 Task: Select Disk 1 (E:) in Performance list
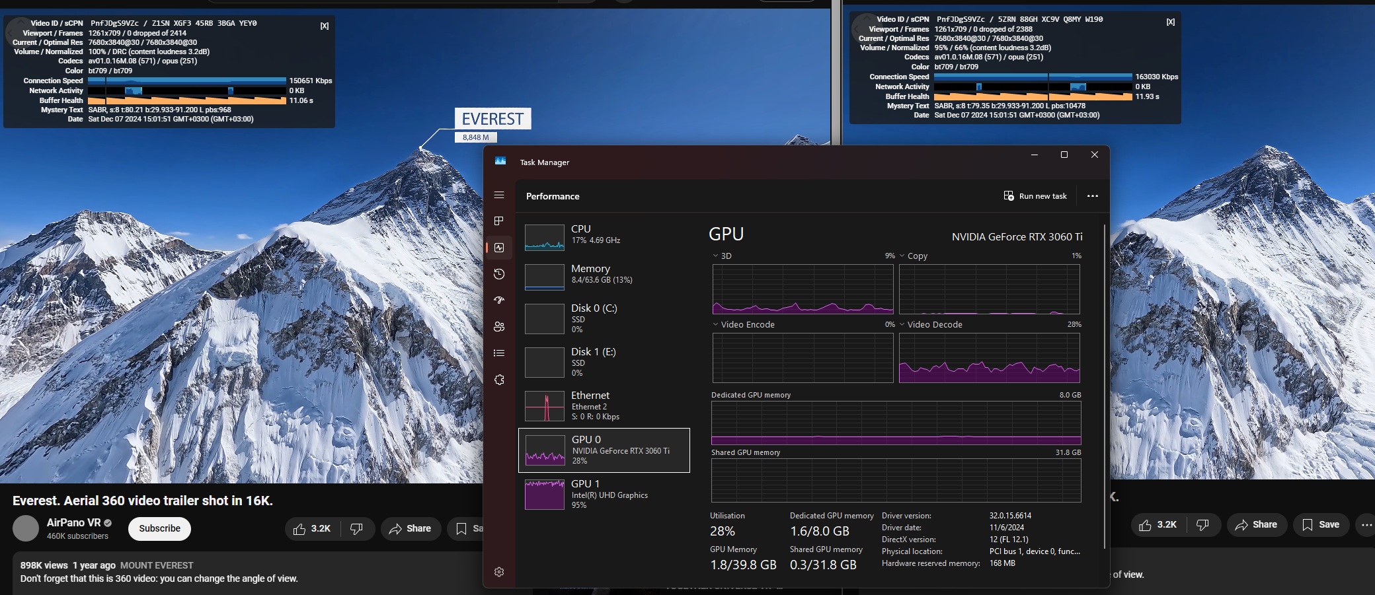pos(604,362)
